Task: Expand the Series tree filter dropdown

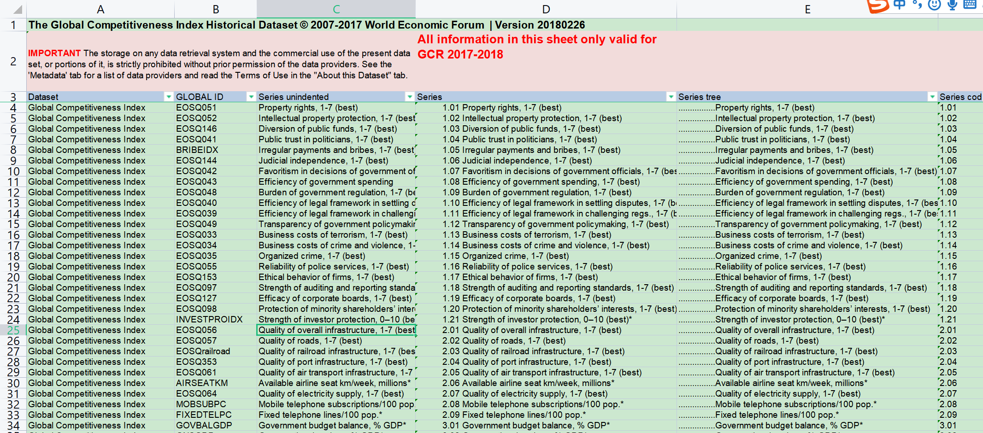Action: (x=932, y=97)
